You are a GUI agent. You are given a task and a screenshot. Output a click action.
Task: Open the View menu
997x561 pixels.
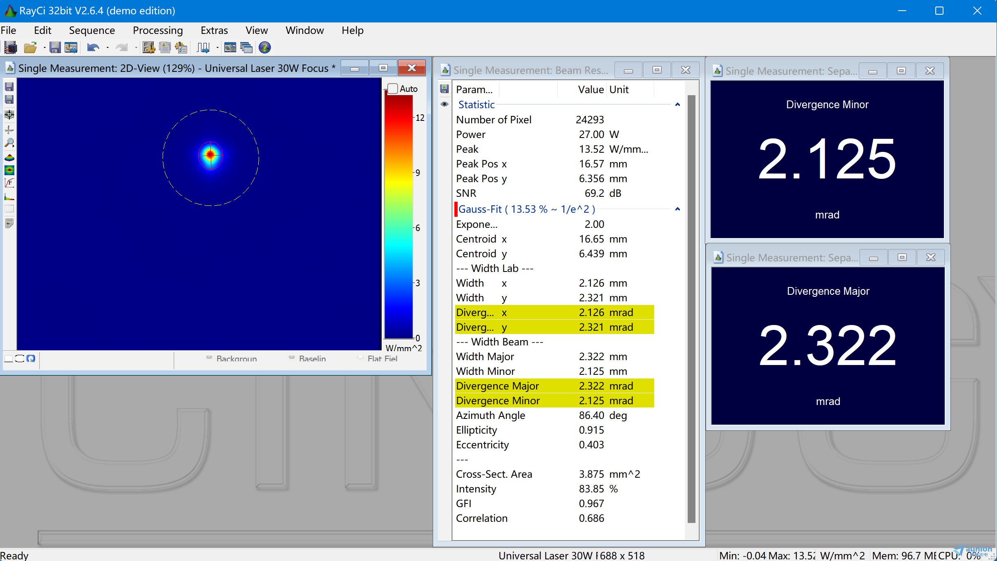click(x=257, y=30)
